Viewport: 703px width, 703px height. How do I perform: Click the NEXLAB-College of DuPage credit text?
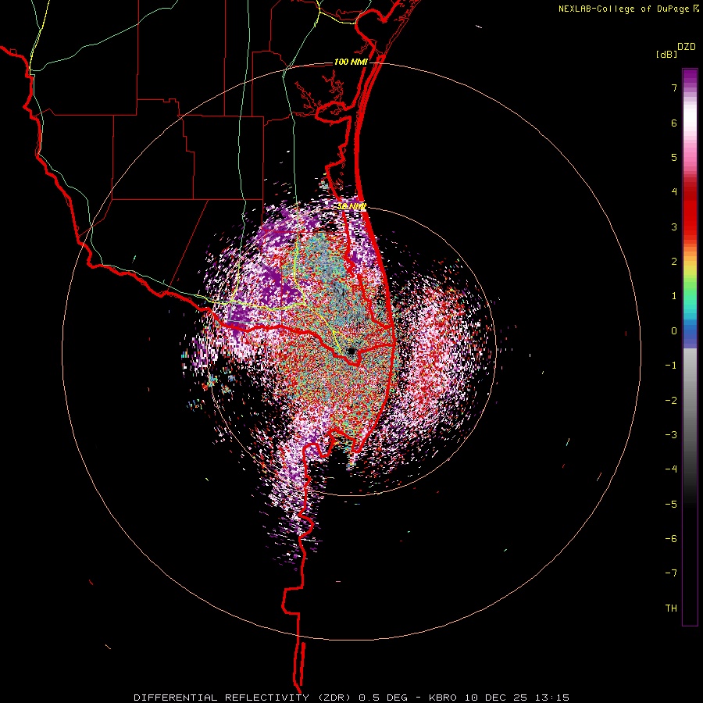coord(623,9)
